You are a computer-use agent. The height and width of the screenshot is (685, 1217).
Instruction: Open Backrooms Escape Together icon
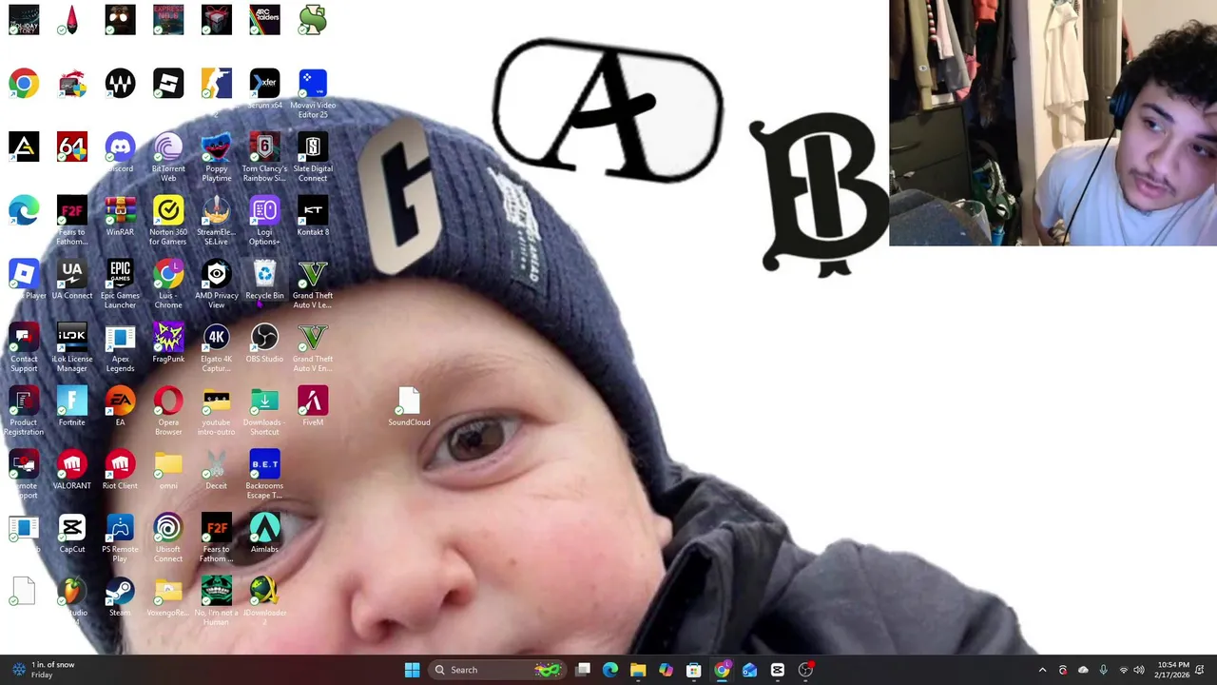[264, 476]
